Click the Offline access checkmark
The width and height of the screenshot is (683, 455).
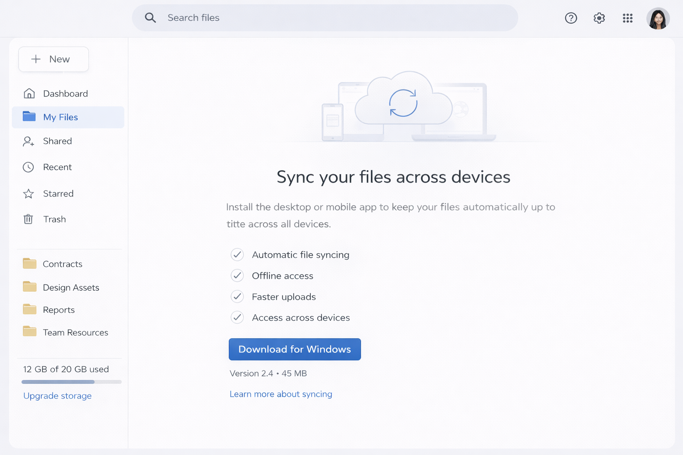click(x=237, y=275)
